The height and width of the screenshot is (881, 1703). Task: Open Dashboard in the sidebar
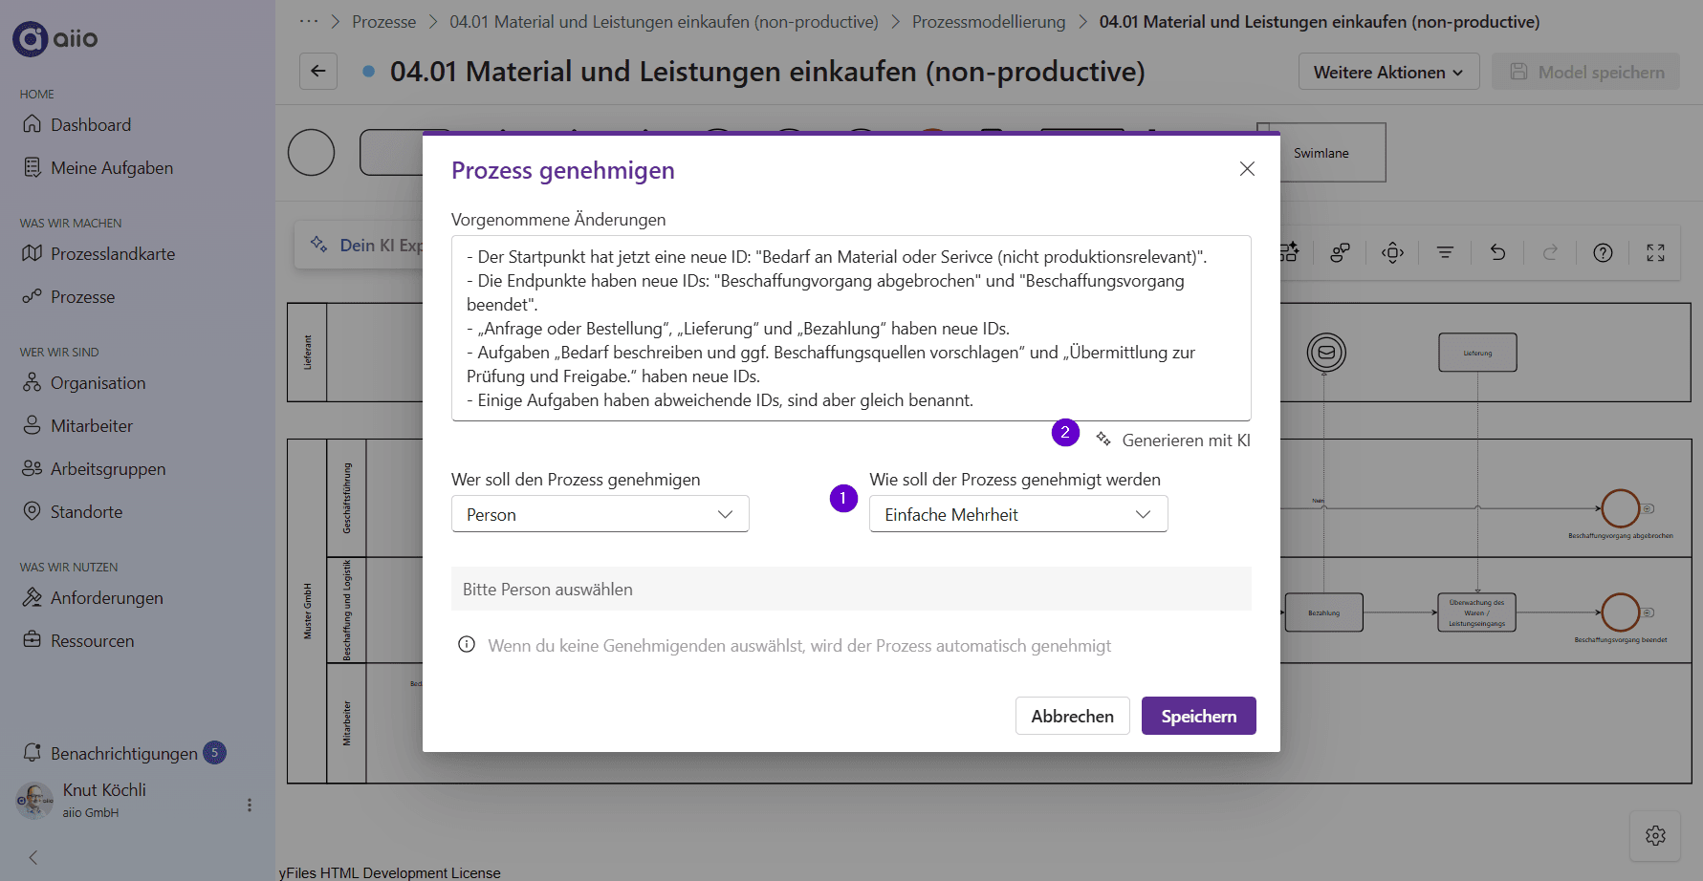(x=90, y=125)
